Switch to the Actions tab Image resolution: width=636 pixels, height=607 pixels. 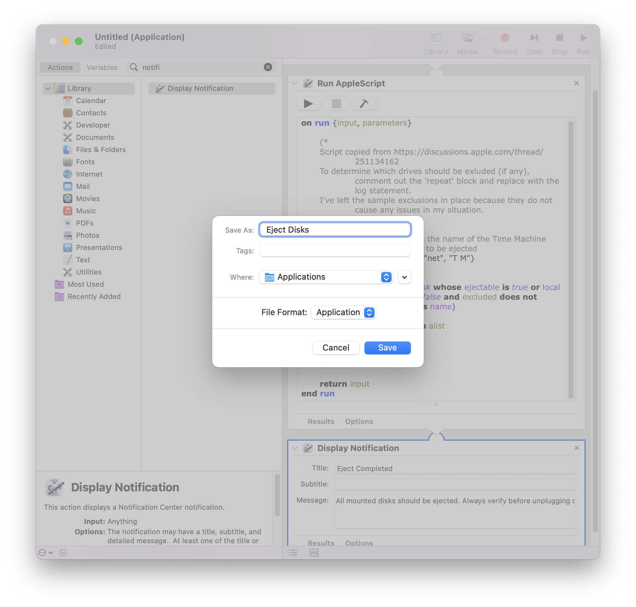pos(60,67)
